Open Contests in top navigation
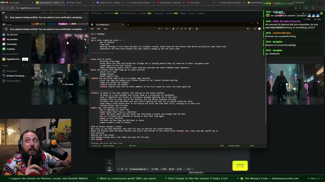 coord(172,13)
